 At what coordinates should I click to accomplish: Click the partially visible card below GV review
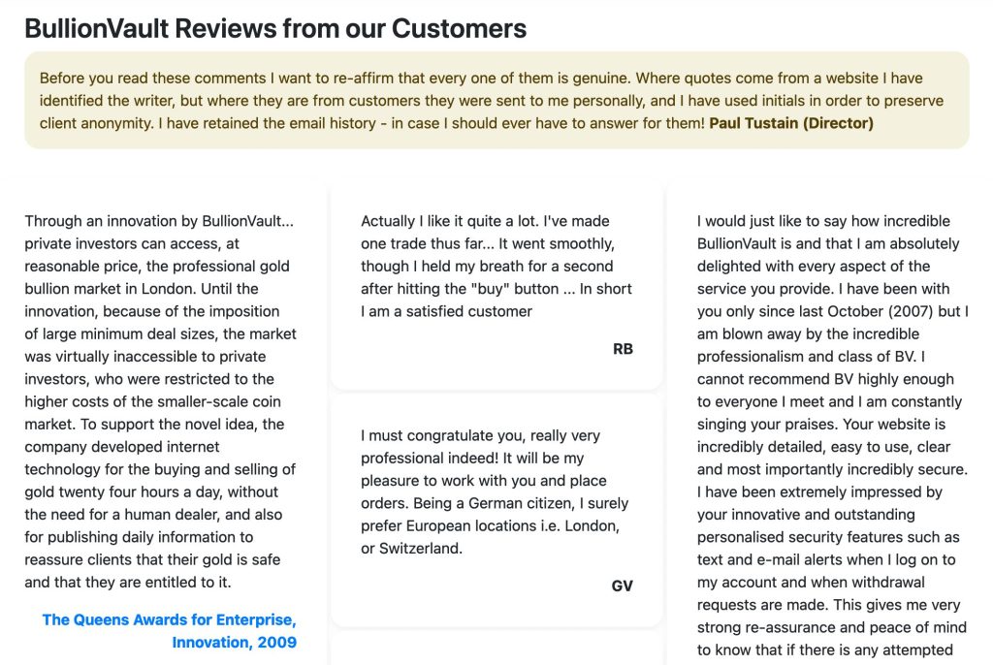[x=496, y=648]
